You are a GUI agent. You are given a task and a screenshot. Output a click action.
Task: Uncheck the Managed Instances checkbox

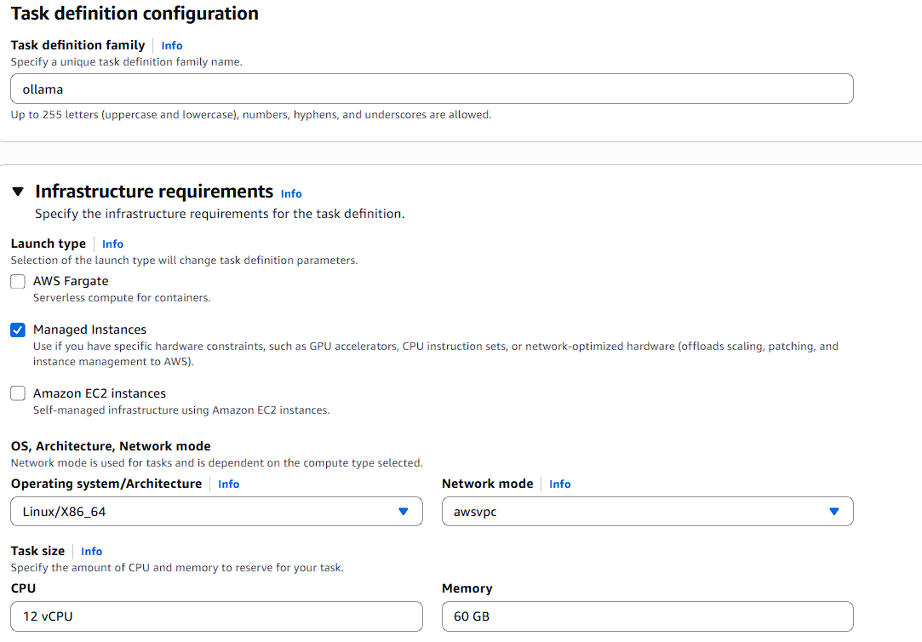[18, 330]
